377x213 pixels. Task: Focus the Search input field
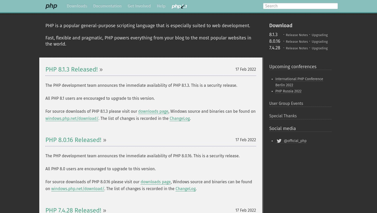pos(300,6)
